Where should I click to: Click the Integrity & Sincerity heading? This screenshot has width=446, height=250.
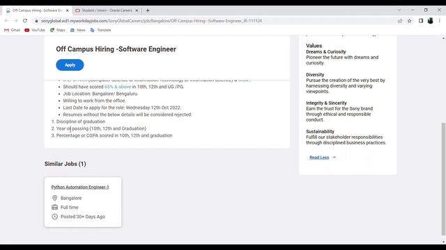pos(327,103)
